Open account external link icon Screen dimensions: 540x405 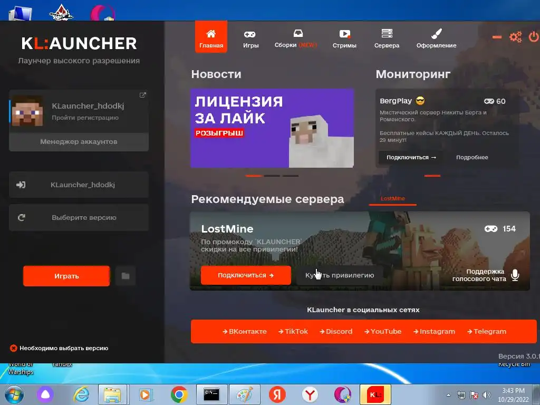coord(142,95)
